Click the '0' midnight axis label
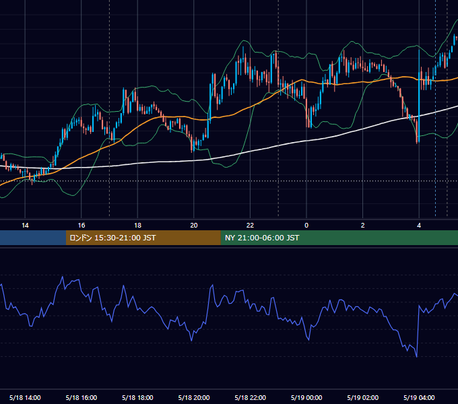The height and width of the screenshot is (404, 458). pos(306,226)
